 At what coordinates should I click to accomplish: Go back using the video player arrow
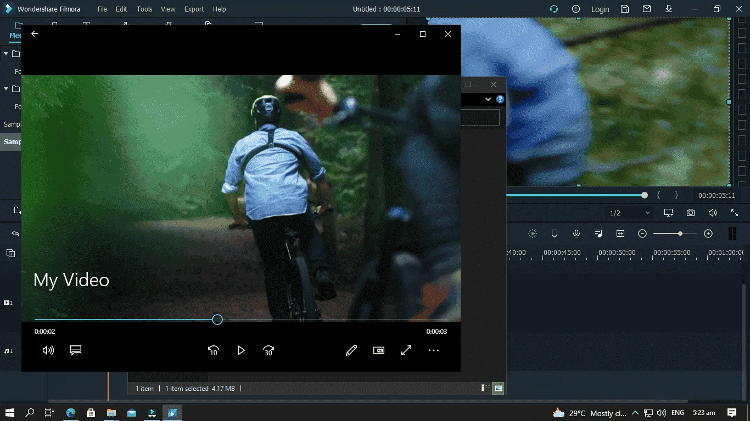point(35,34)
